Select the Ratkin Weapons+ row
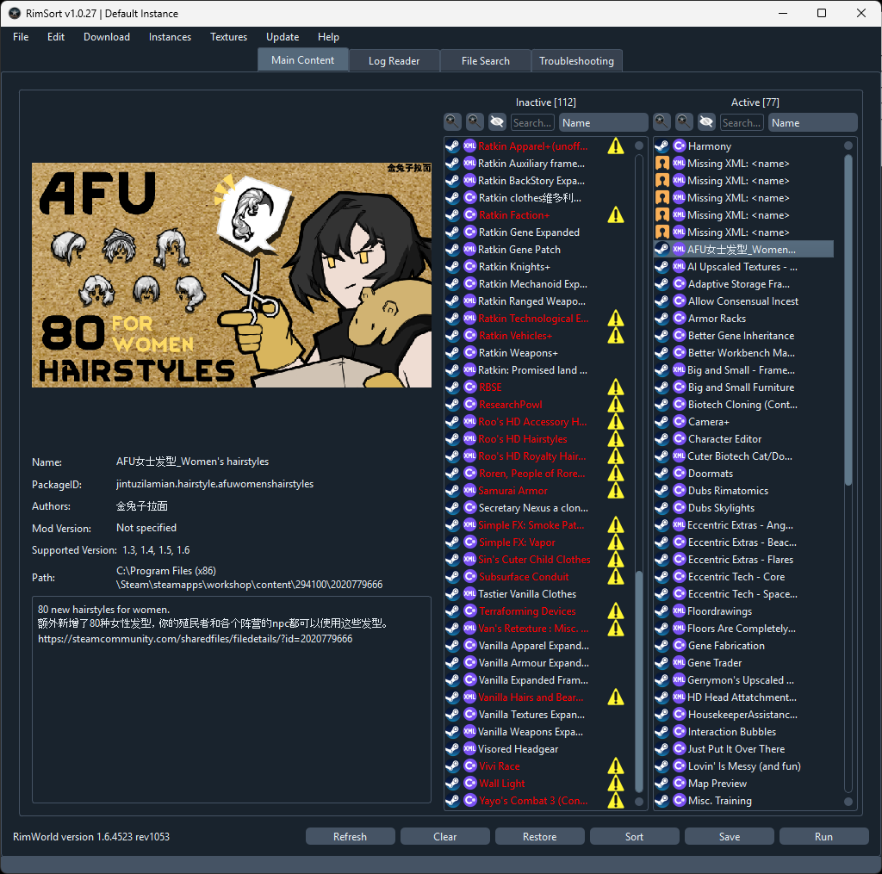 pyautogui.click(x=534, y=353)
